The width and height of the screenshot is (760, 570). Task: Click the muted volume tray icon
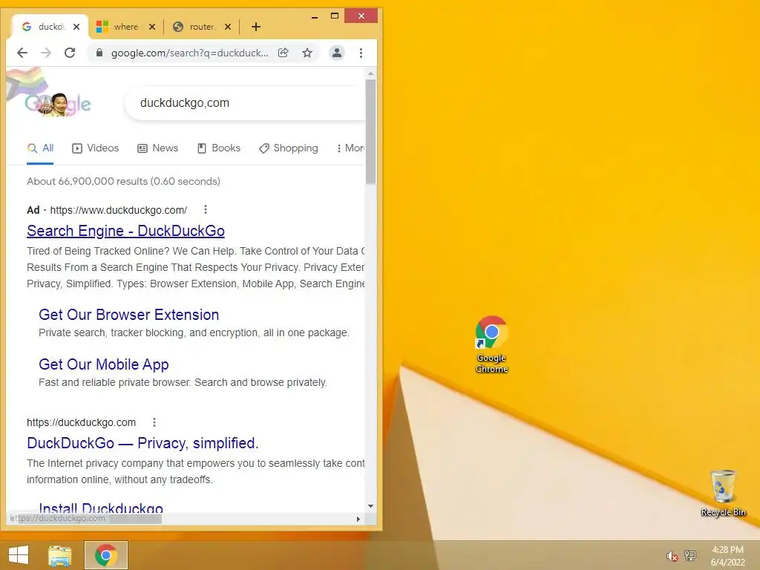pos(672,556)
